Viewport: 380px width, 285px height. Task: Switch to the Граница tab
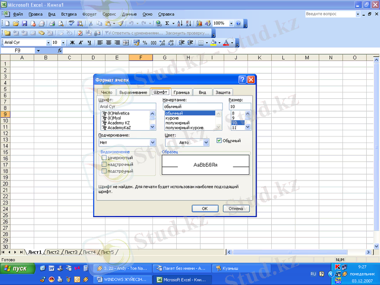click(181, 92)
